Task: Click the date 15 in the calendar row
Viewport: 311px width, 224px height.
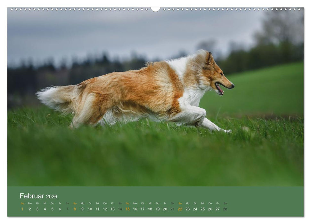Action: pos(127,209)
